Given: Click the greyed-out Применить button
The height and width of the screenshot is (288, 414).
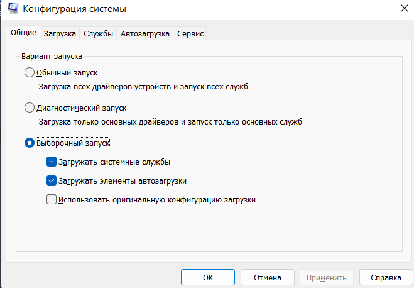Looking at the screenshot, I should [x=327, y=277].
